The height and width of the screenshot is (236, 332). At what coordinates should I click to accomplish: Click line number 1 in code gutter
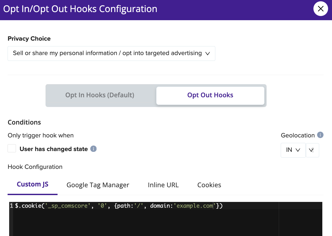(x=11, y=206)
